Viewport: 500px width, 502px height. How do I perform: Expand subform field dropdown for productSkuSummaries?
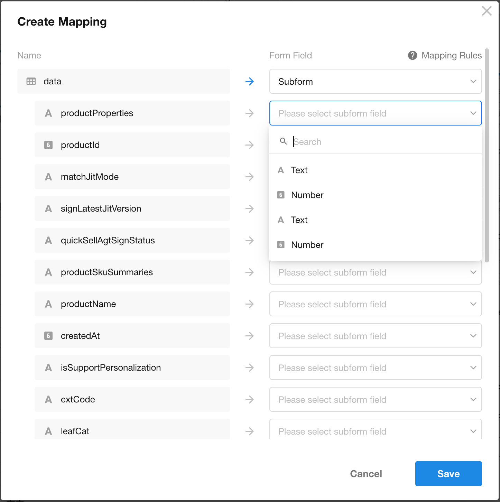[x=375, y=272]
